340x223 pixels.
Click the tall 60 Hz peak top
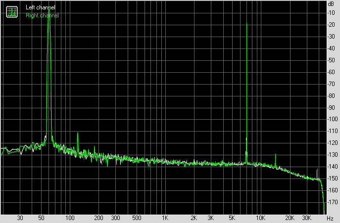pyautogui.click(x=49, y=8)
